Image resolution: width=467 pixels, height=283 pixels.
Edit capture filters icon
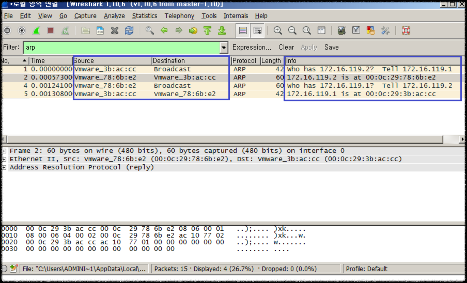point(342,31)
